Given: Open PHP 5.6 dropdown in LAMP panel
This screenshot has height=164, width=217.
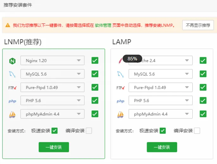Looking at the screenshot, I should [x=161, y=100].
